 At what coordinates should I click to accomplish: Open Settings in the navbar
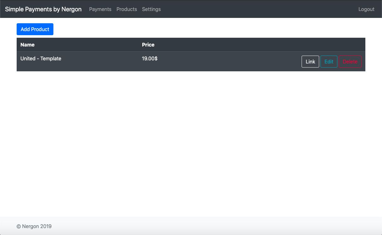click(x=151, y=9)
